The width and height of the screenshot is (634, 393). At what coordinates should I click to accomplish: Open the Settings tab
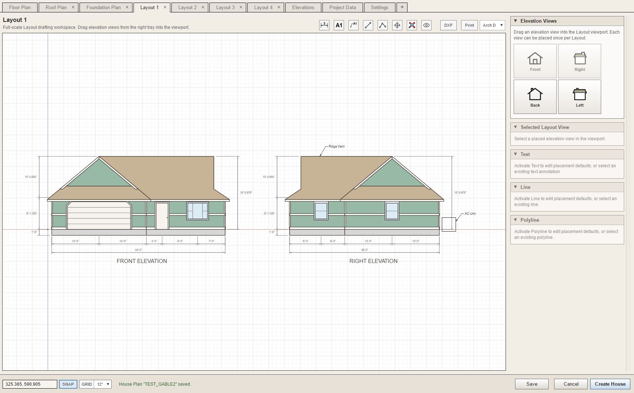point(379,7)
